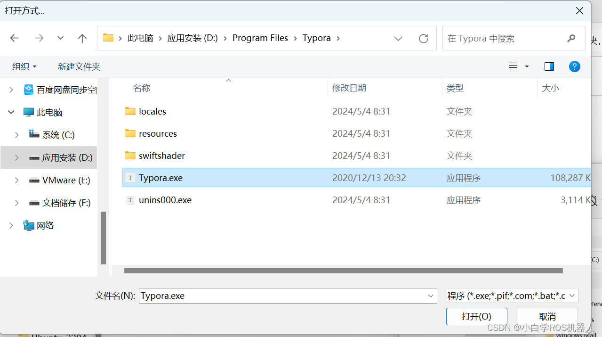
Task: Click swiftshader folder icon
Action: pos(130,156)
